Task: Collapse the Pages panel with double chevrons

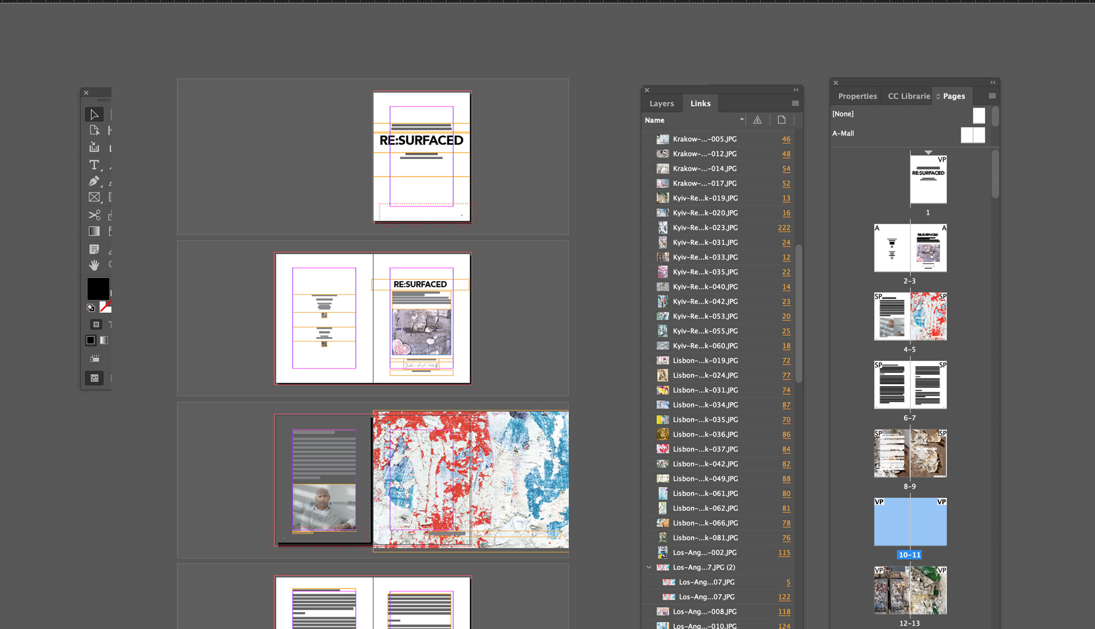Action: pos(993,83)
